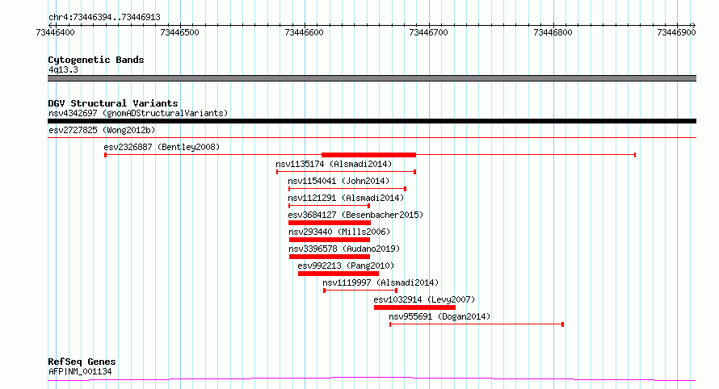Click the nsv1119997 variant span line
This screenshot has width=719, height=389.
[360, 291]
